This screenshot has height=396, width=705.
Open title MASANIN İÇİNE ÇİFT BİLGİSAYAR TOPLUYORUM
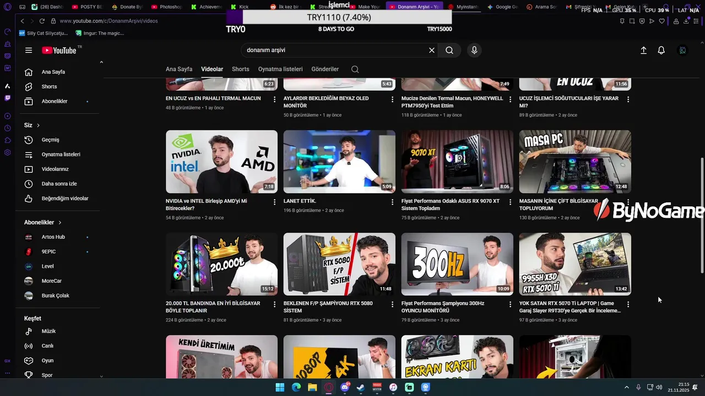tap(558, 205)
